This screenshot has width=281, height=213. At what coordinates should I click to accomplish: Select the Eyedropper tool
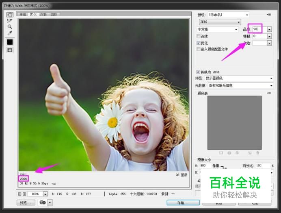tap(10, 33)
